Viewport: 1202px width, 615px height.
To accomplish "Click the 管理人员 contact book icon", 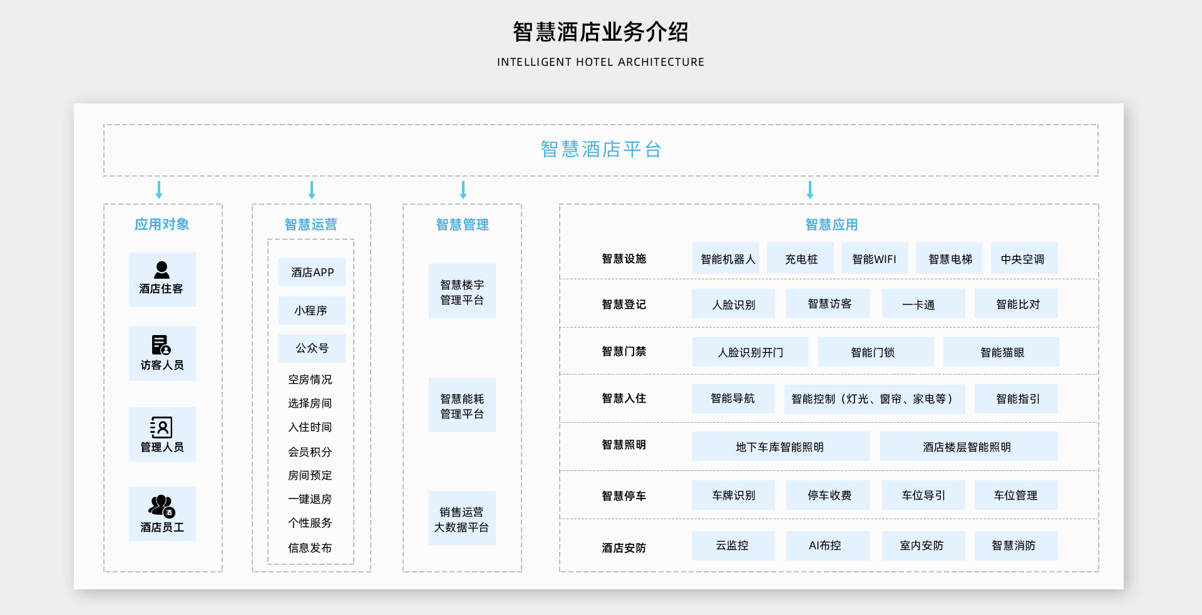I will 162,427.
